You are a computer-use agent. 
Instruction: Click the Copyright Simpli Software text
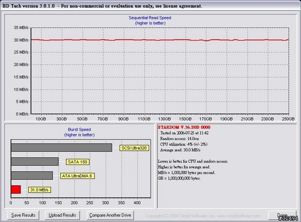203,216
